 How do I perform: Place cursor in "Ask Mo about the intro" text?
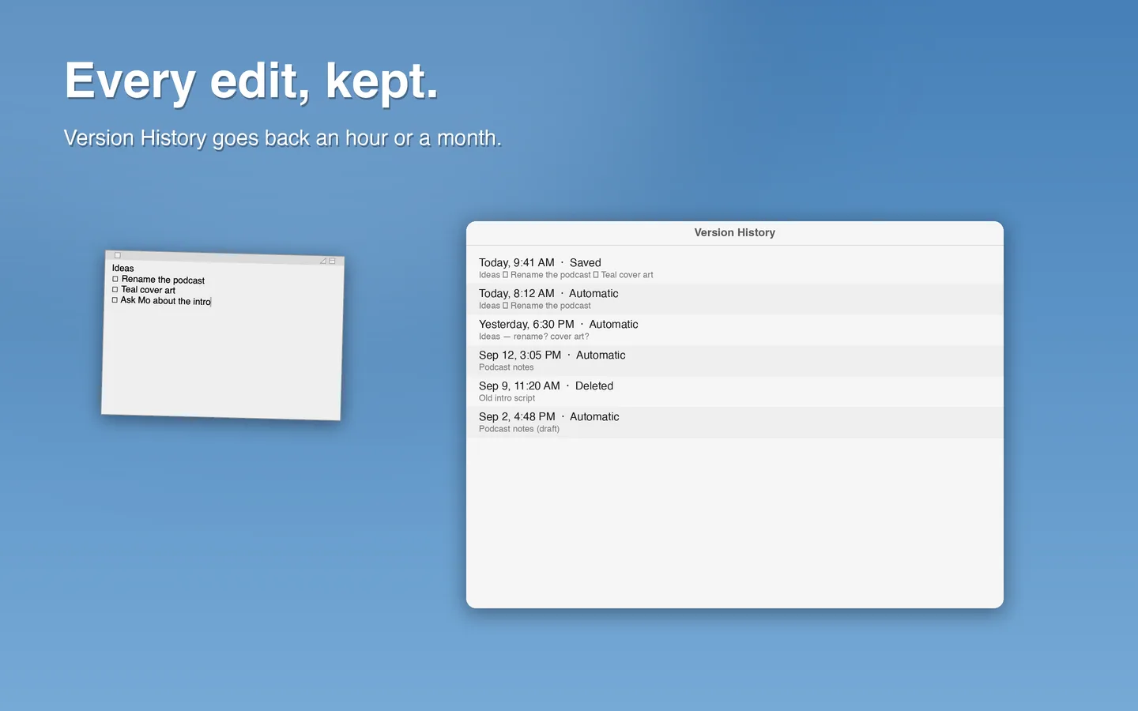pyautogui.click(x=166, y=301)
